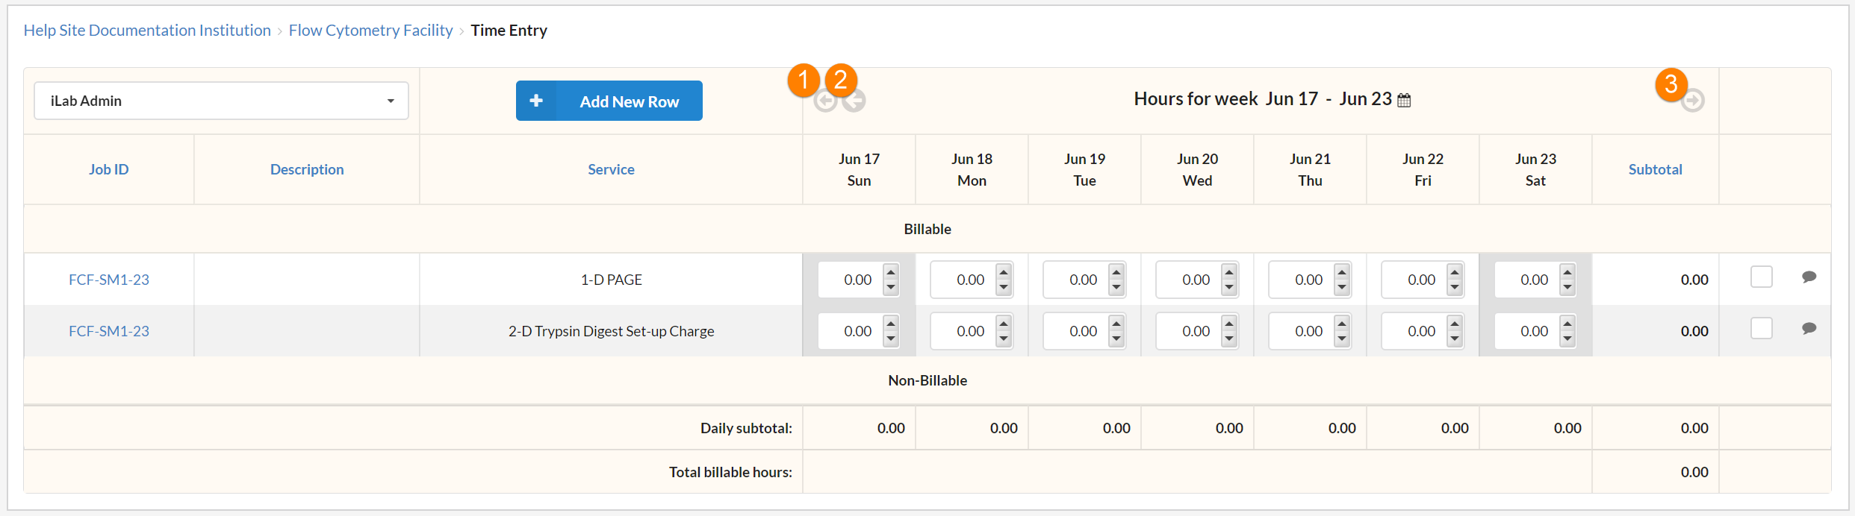Increase Jun 17 hours for 1-D PAGE
The width and height of the screenshot is (1855, 516).
point(891,272)
